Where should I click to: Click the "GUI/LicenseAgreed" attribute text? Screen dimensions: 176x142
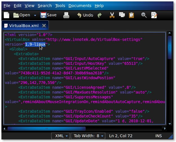click(85, 88)
